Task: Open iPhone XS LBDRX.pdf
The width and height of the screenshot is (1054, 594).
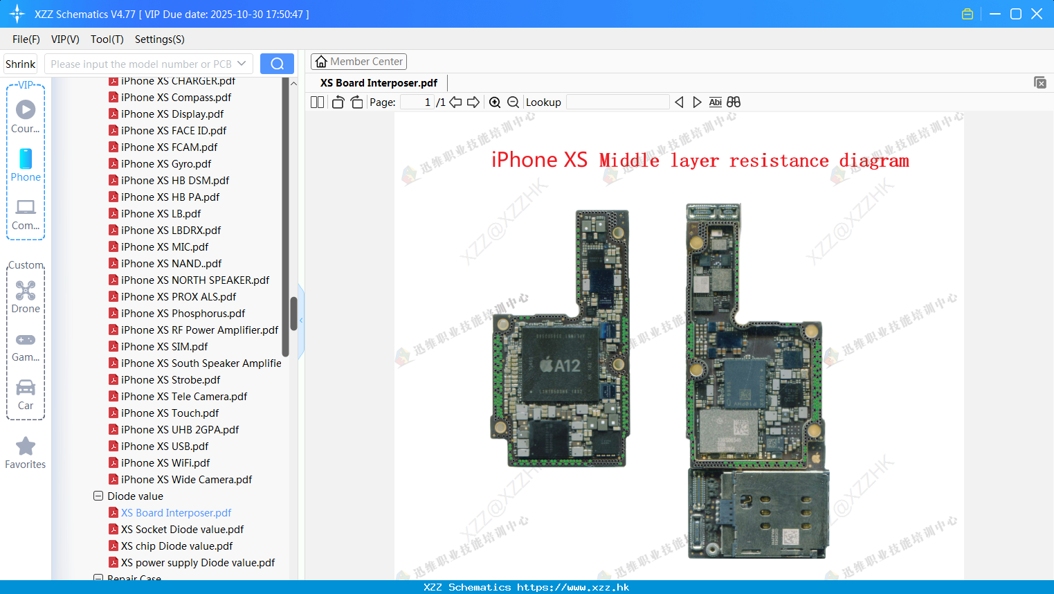Action: click(x=171, y=231)
